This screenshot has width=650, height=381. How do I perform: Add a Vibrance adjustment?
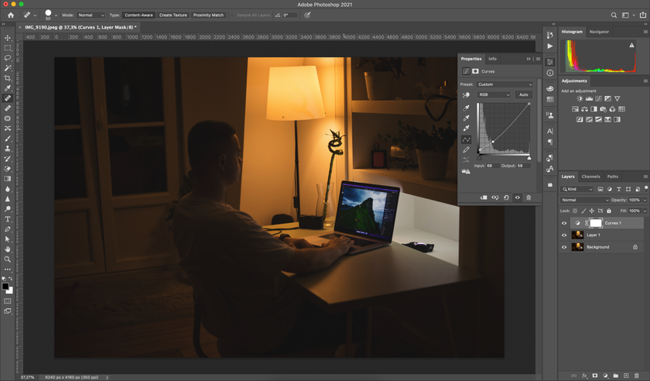coord(617,99)
